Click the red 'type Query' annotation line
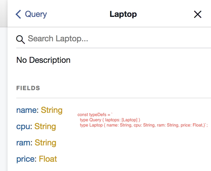 pos(110,120)
